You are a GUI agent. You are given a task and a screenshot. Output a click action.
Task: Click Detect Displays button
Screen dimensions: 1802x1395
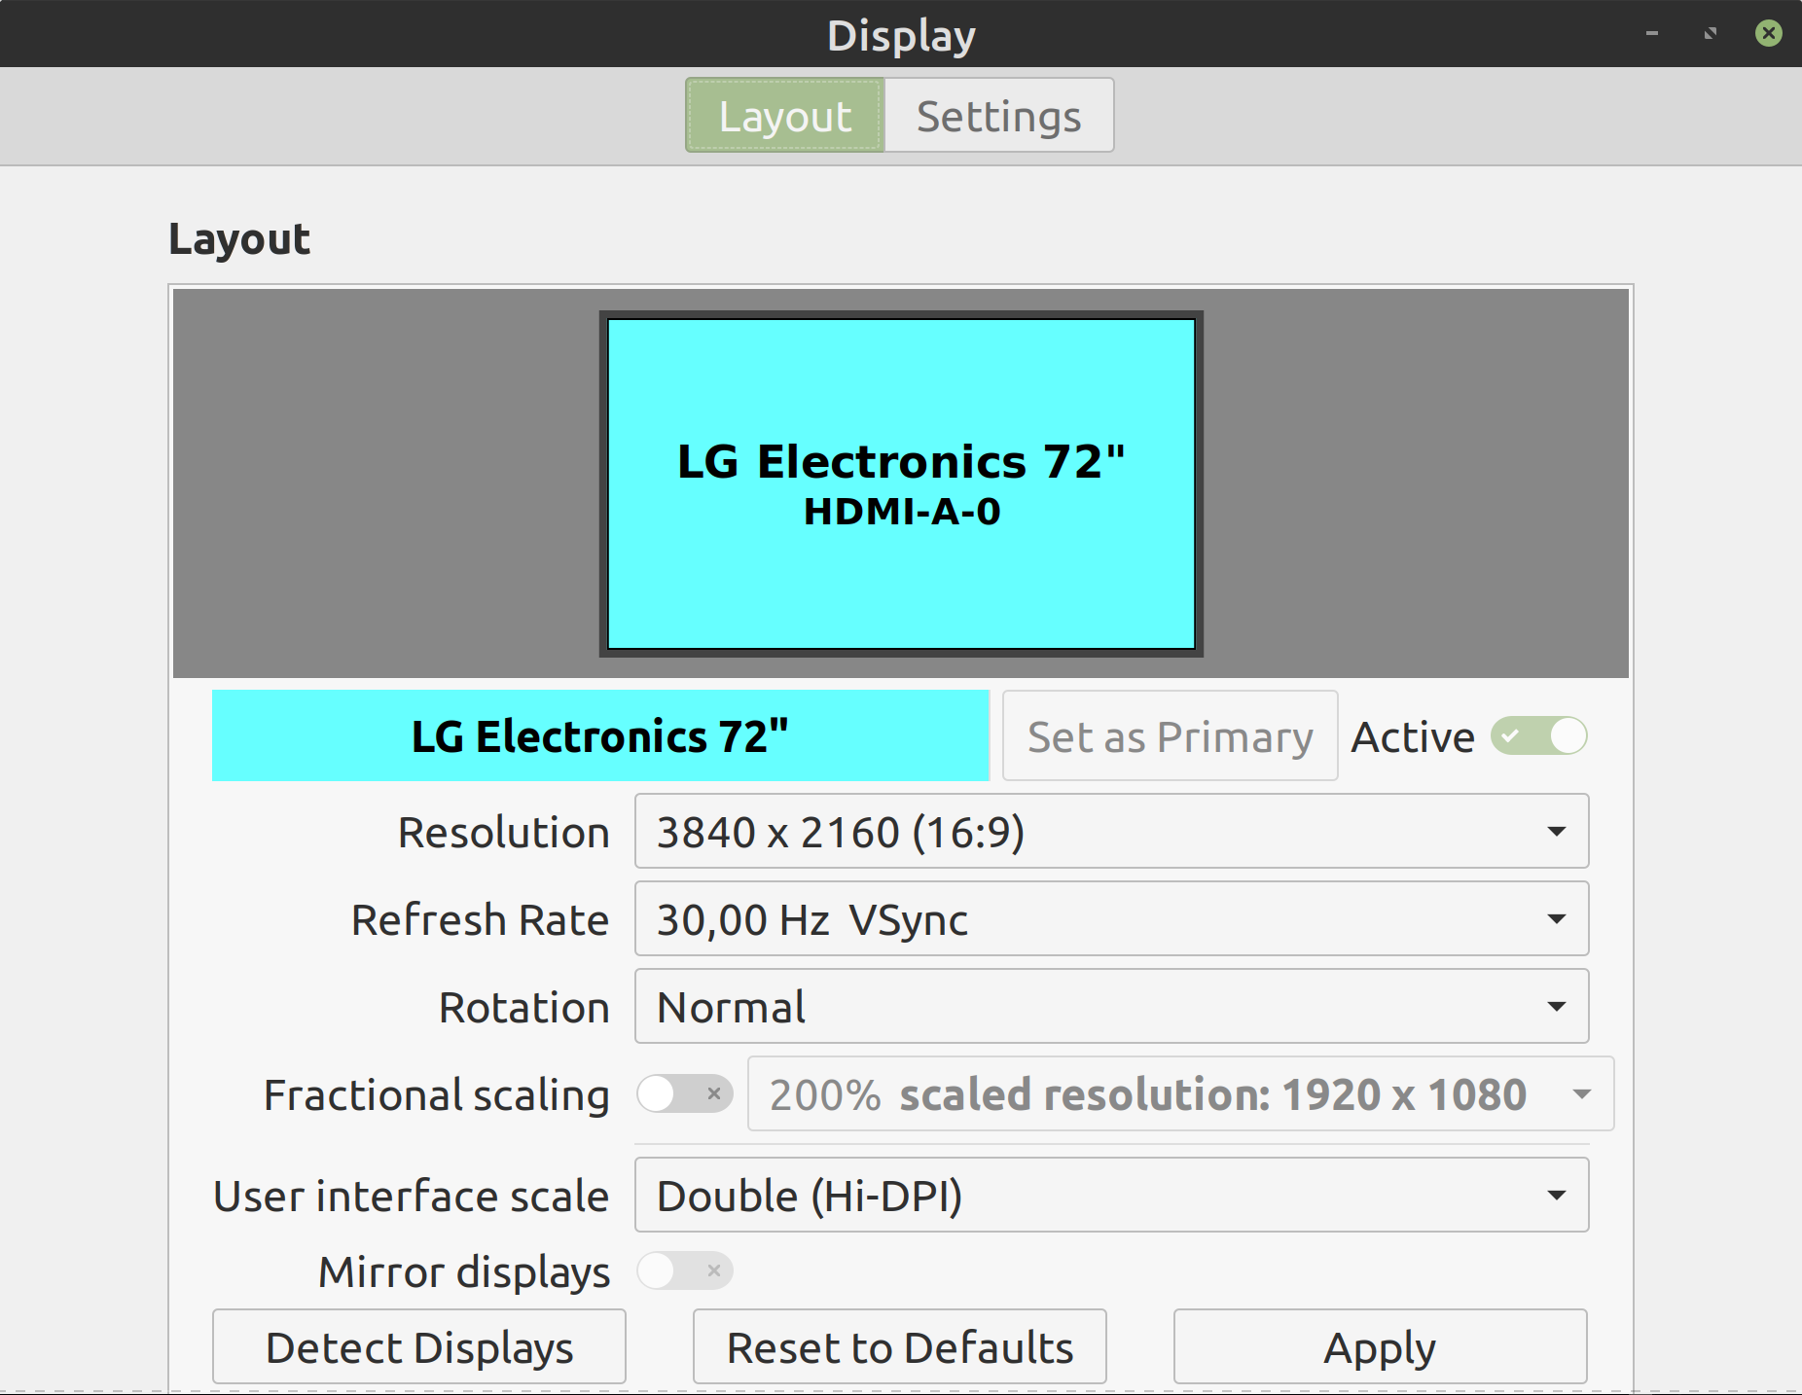[x=419, y=1347]
